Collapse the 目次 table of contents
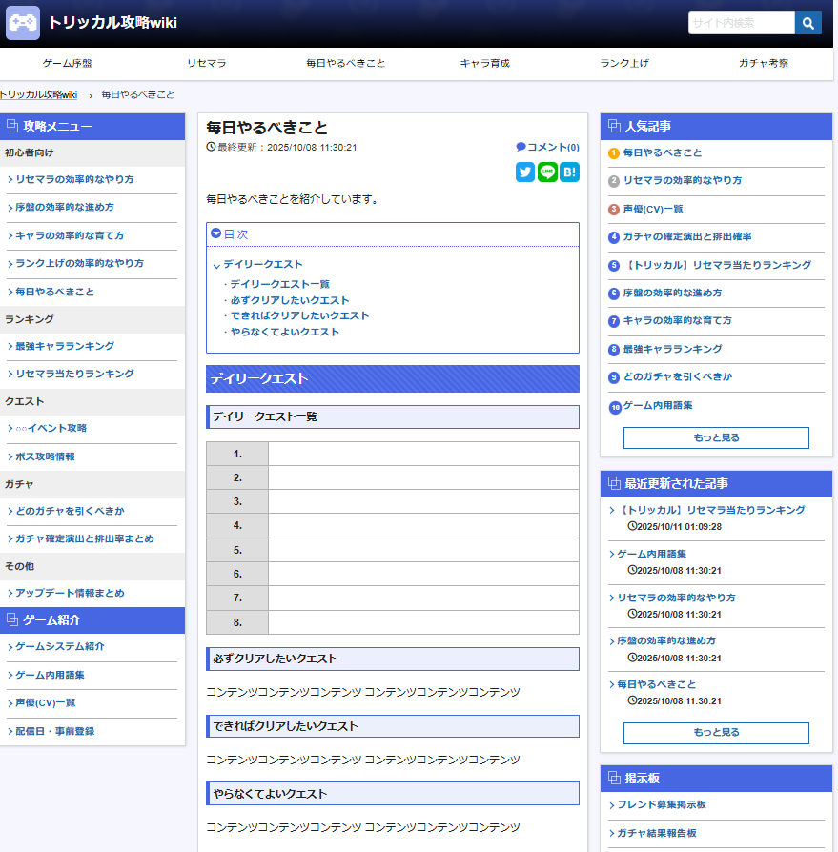 (216, 233)
